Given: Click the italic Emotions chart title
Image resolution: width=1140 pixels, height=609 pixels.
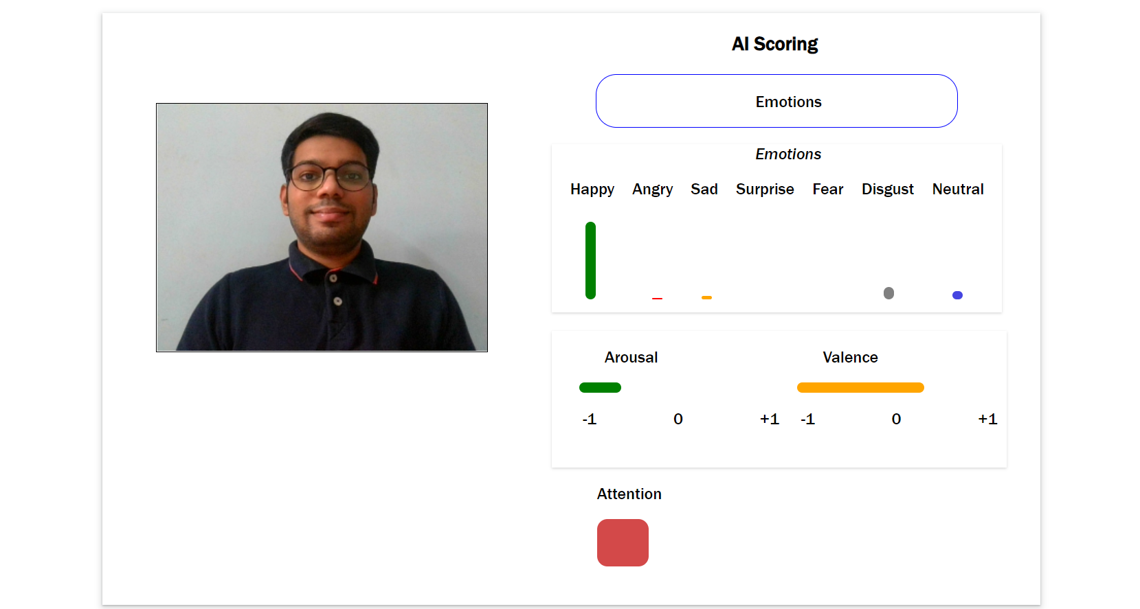Looking at the screenshot, I should (x=787, y=154).
